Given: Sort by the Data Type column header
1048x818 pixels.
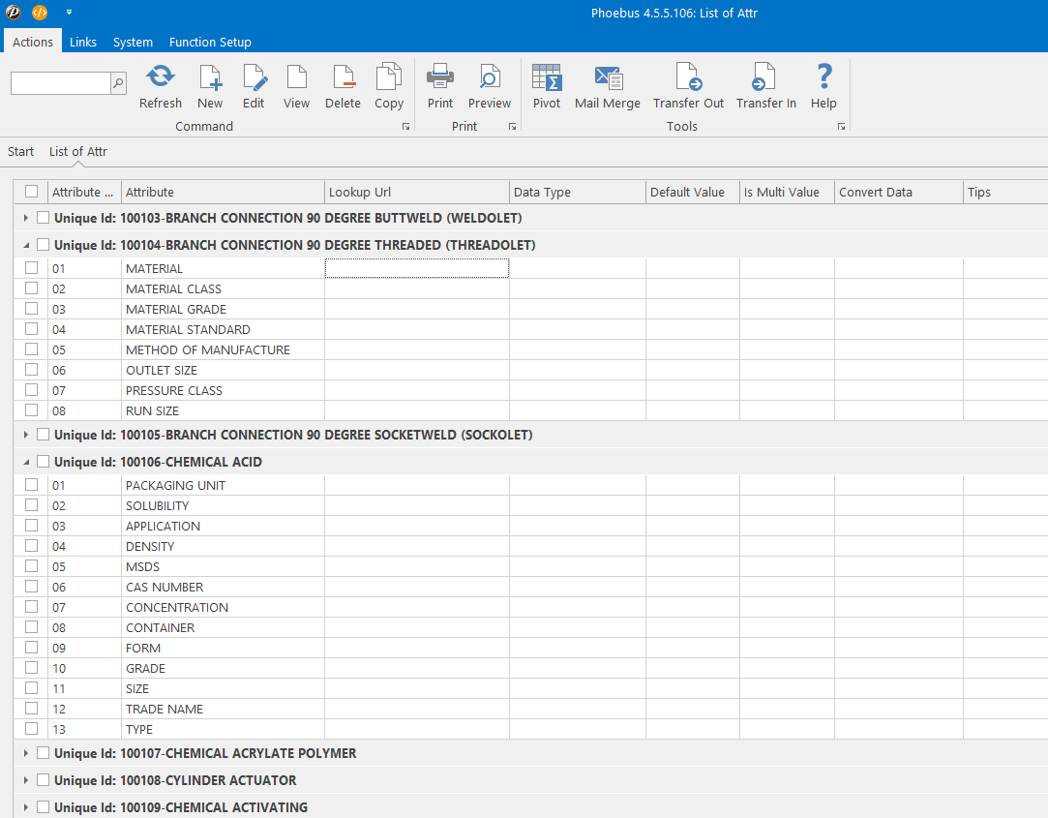Looking at the screenshot, I should tap(578, 192).
